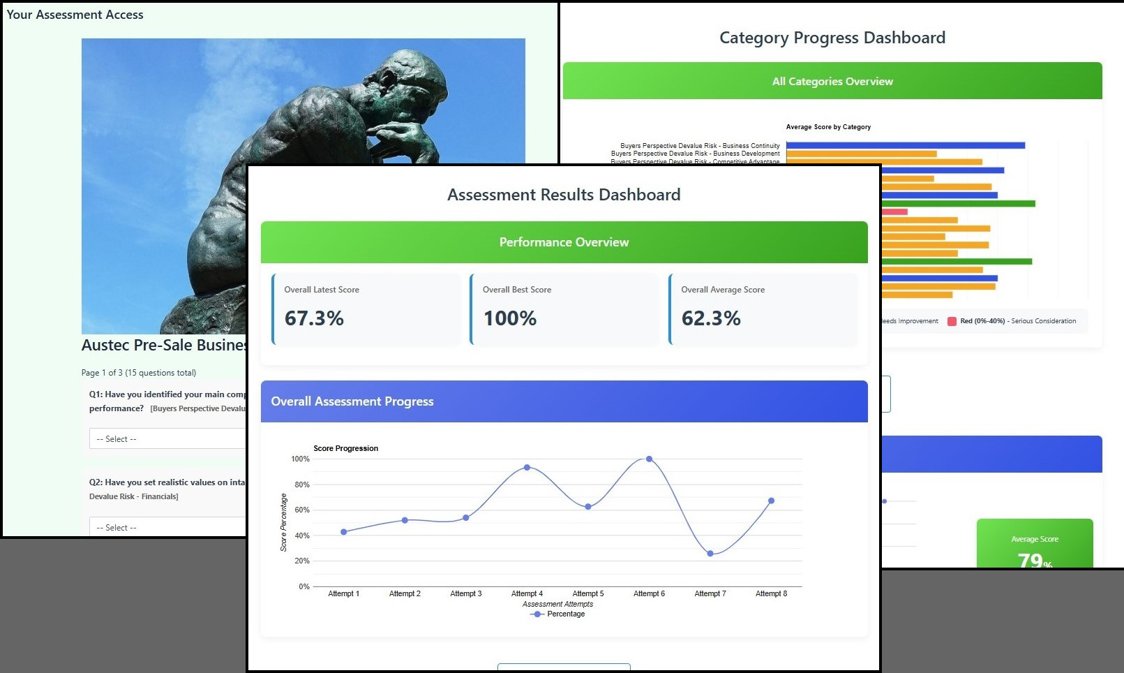Click the Category Progress Dashboard title
This screenshot has width=1124, height=673.
[832, 38]
